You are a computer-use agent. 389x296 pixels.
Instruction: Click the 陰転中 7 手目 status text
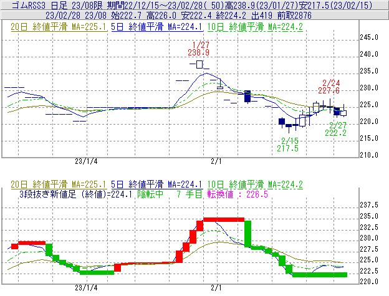coord(170,194)
